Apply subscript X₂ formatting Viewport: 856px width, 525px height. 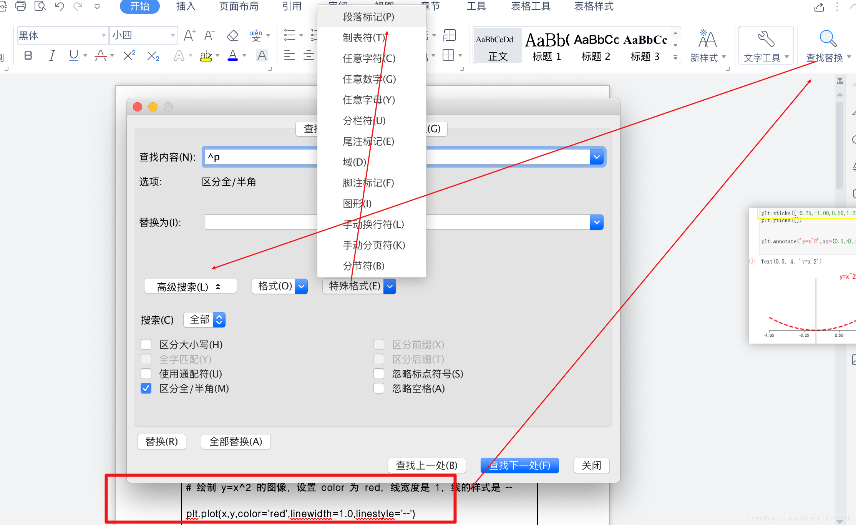coord(153,56)
